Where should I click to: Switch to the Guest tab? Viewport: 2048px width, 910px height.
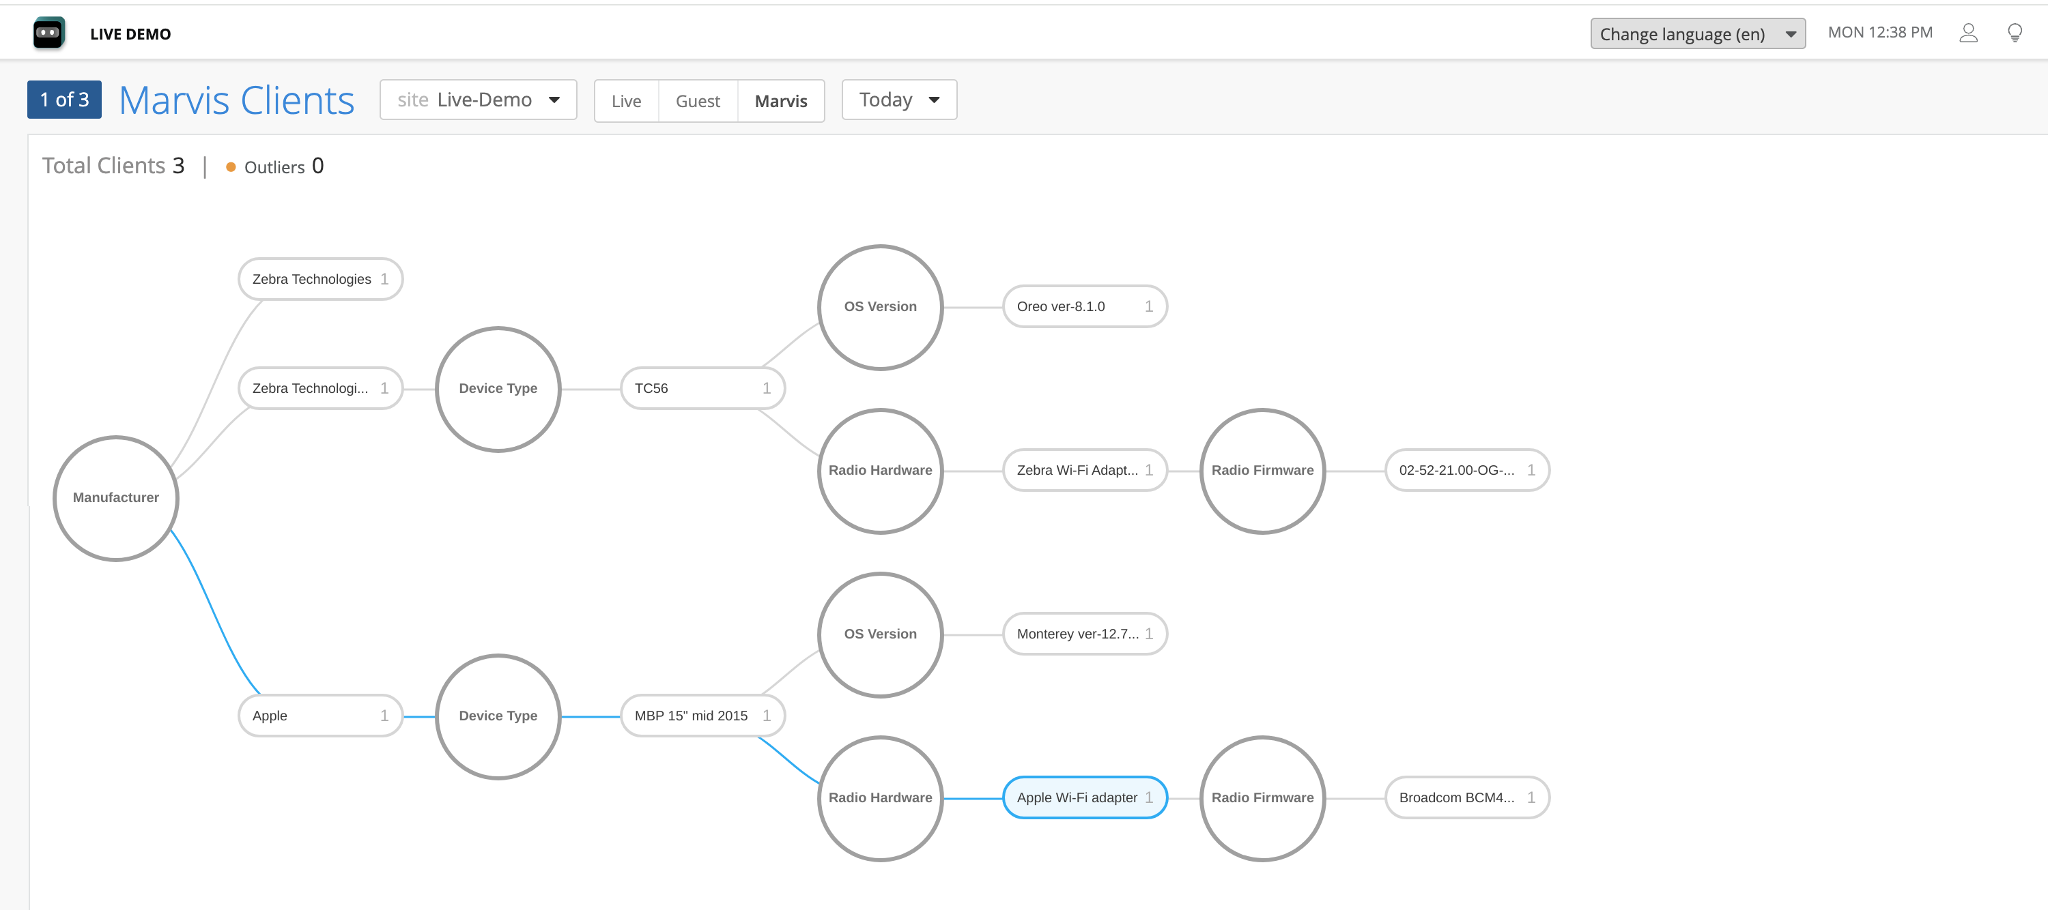[697, 101]
